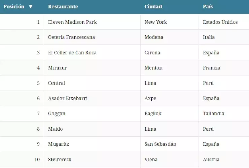
Task: Click the País column header
Action: click(208, 7)
